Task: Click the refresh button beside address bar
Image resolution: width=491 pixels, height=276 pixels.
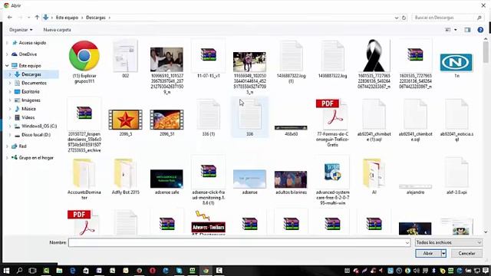Action: click(x=404, y=18)
